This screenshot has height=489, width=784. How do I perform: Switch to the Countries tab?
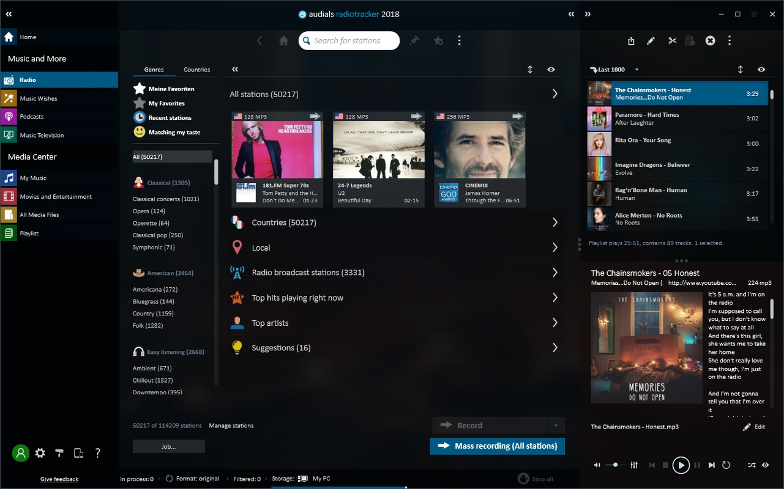(x=197, y=70)
